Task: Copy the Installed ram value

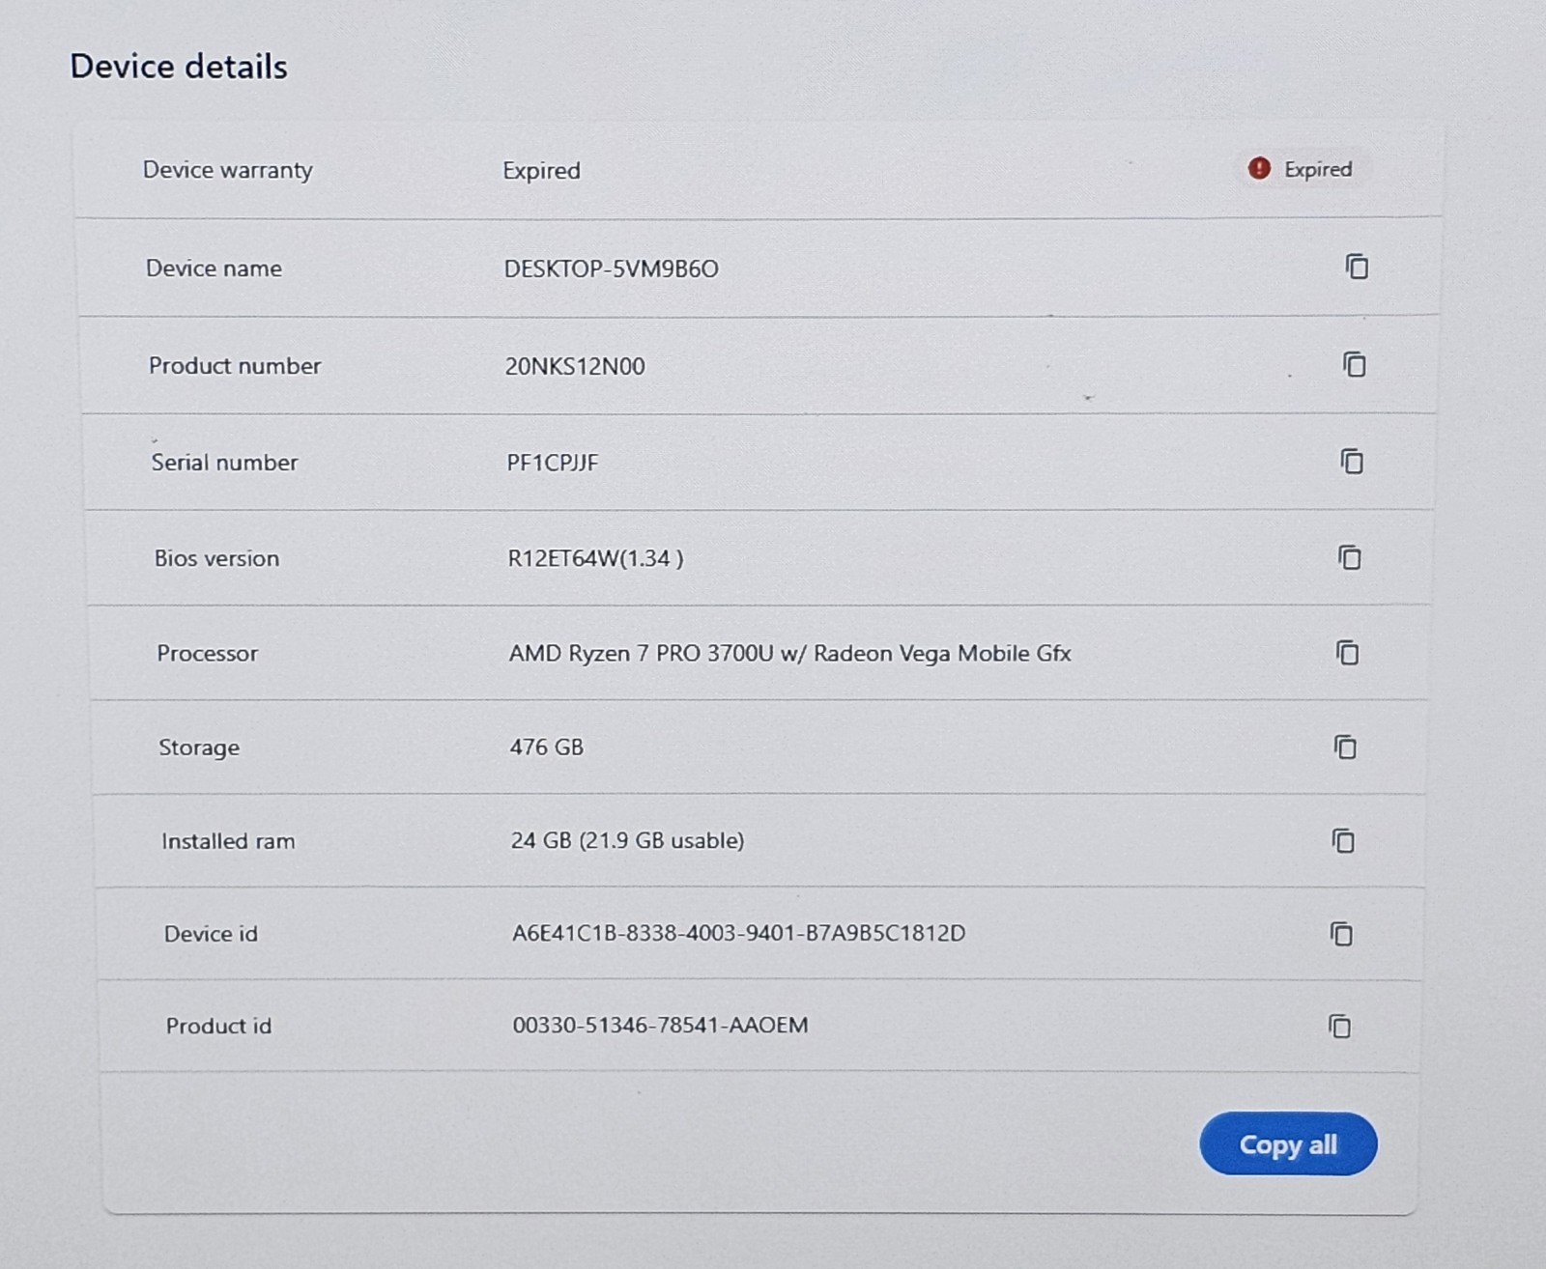Action: [x=1344, y=840]
